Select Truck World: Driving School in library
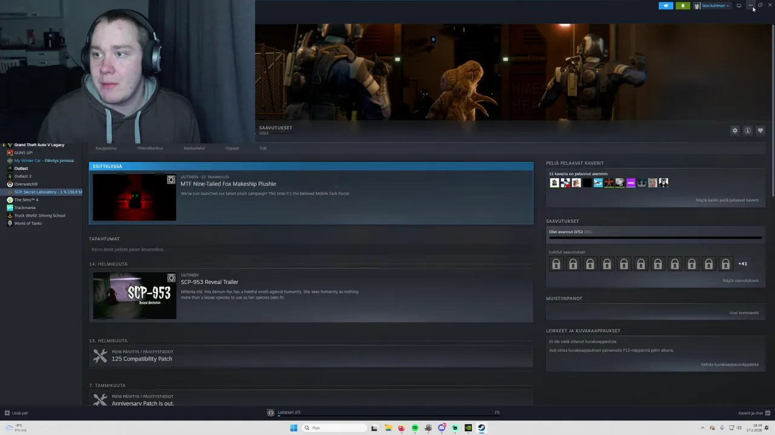This screenshot has width=775, height=435. tap(41, 216)
